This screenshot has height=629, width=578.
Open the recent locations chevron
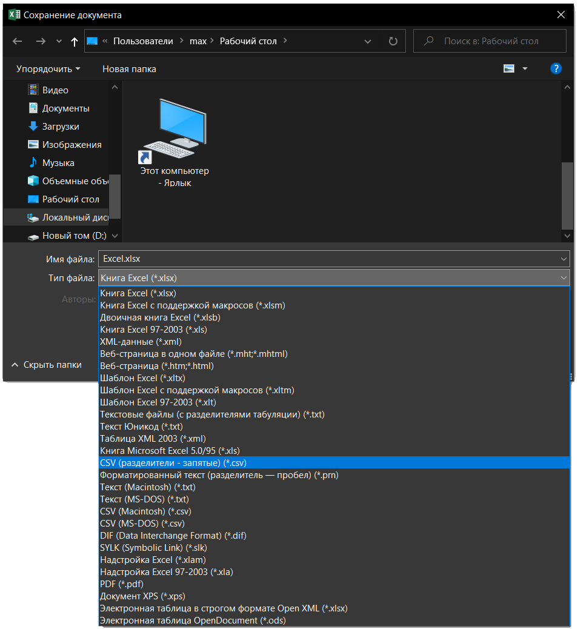coord(59,41)
